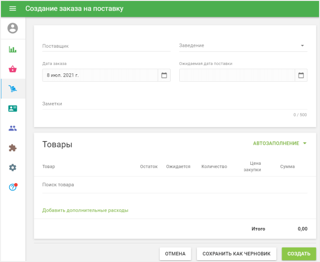Open help question mark with notification

pyautogui.click(x=13, y=187)
